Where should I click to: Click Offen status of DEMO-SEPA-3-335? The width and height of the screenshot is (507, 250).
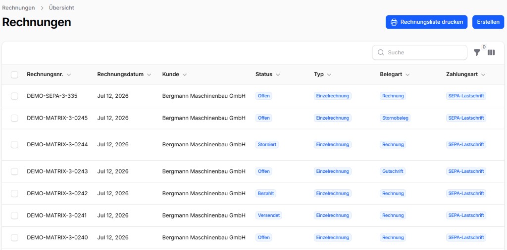pos(264,96)
